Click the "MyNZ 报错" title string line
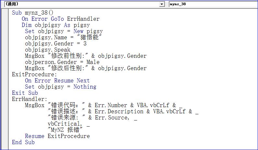This screenshot has height=150, width=258. tap(65, 130)
